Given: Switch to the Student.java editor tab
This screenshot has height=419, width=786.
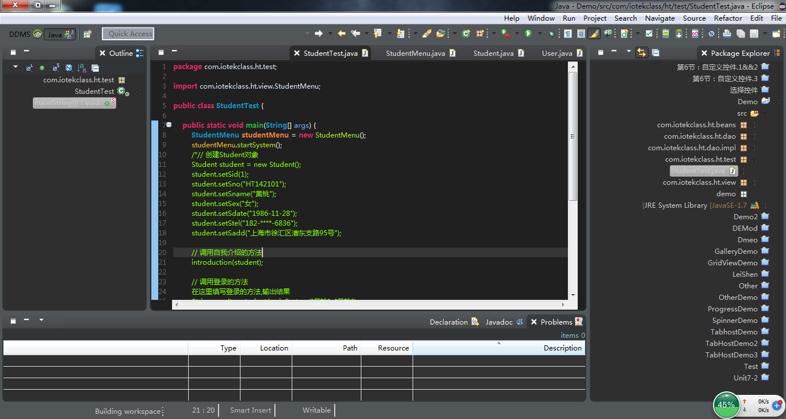Looking at the screenshot, I should click(x=498, y=53).
